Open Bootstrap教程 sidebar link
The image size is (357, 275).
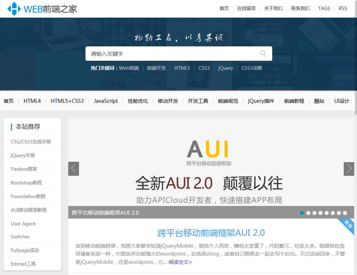coord(26,183)
